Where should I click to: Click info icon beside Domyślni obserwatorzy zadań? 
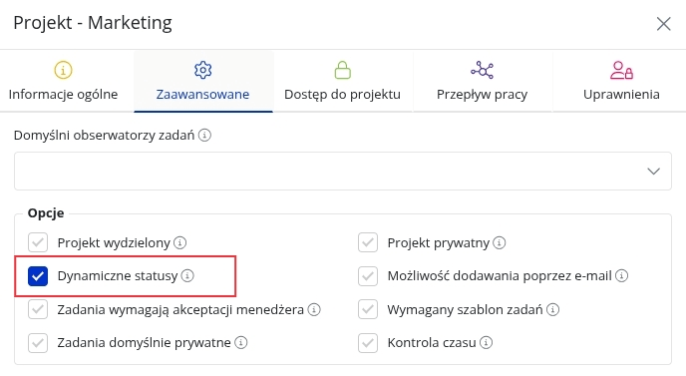point(204,135)
